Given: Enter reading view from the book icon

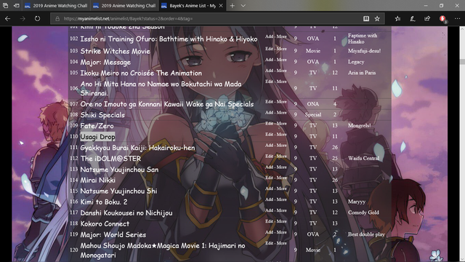Looking at the screenshot, I should (x=366, y=19).
